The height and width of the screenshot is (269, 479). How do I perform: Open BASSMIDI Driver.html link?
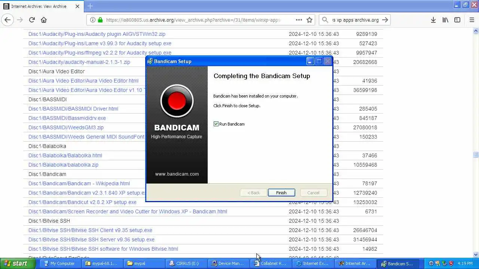pyautogui.click(x=73, y=109)
